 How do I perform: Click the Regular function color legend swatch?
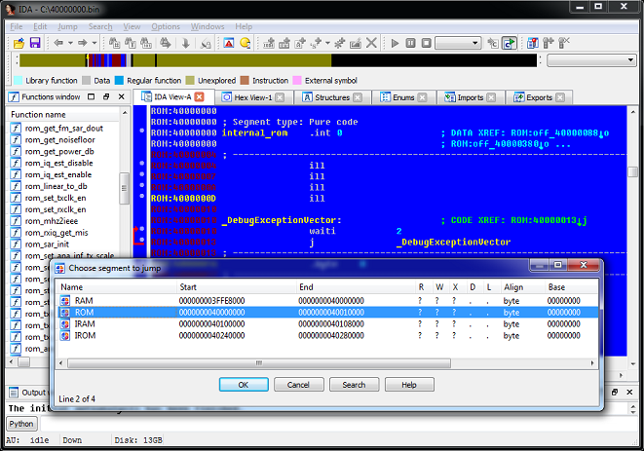[119, 80]
